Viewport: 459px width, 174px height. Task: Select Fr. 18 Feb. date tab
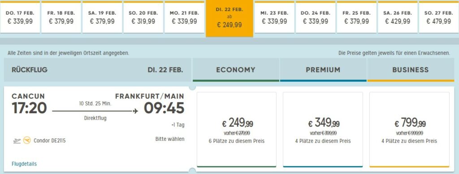coord(61,17)
